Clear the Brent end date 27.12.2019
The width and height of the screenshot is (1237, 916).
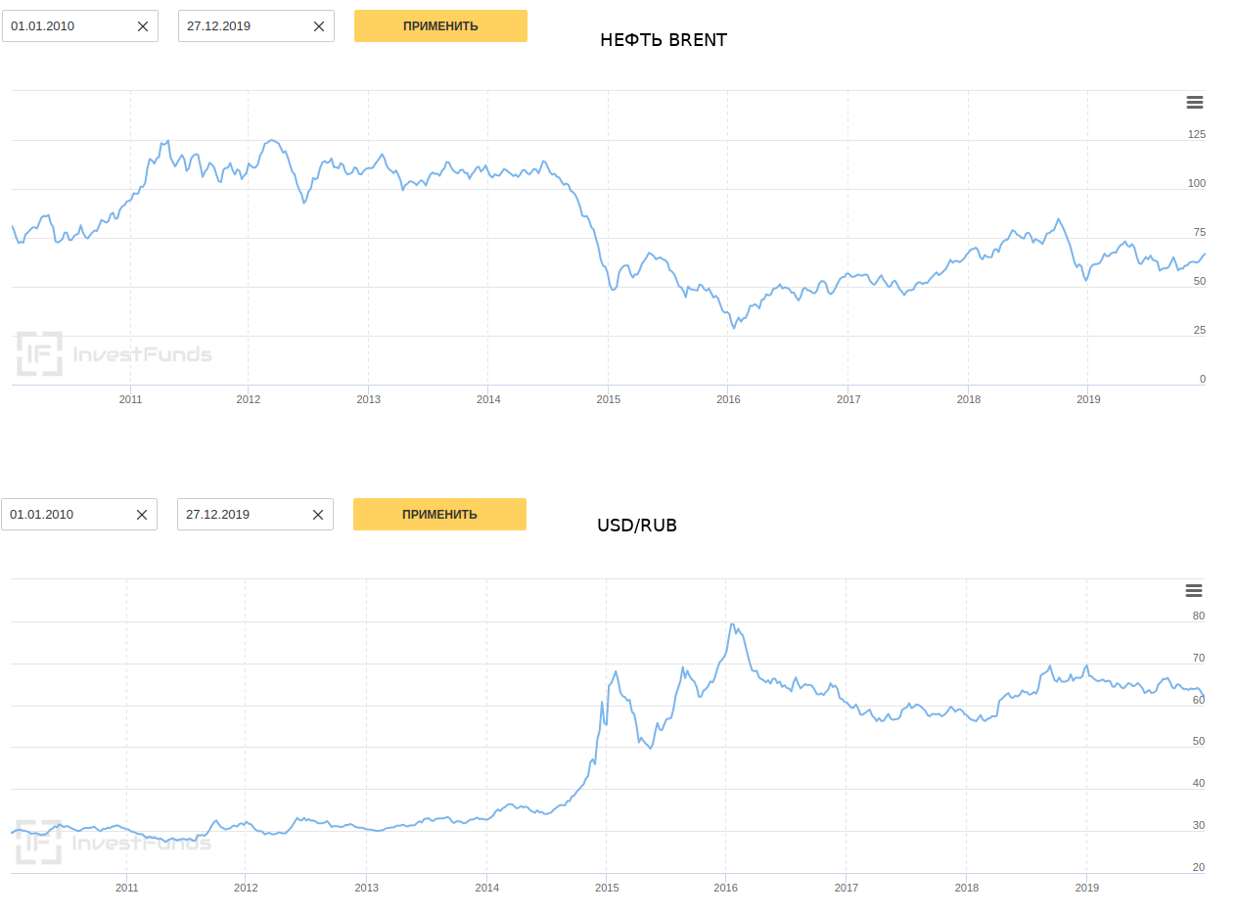click(319, 26)
